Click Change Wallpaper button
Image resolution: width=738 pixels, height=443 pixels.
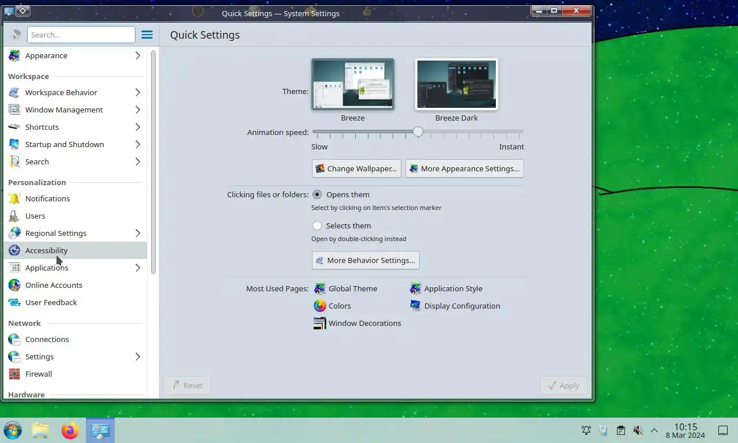pos(356,168)
